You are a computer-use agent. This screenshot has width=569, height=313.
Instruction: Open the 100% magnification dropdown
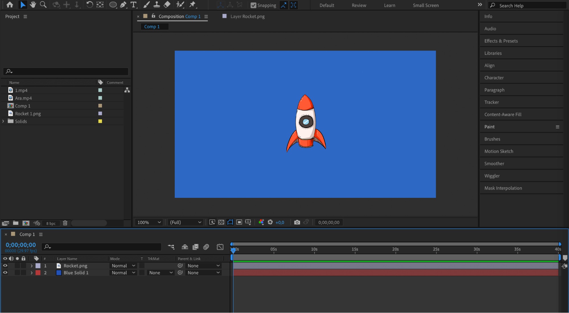(149, 222)
